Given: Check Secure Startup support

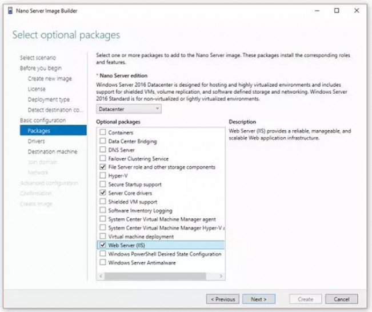Looking at the screenshot, I should pos(103,184).
